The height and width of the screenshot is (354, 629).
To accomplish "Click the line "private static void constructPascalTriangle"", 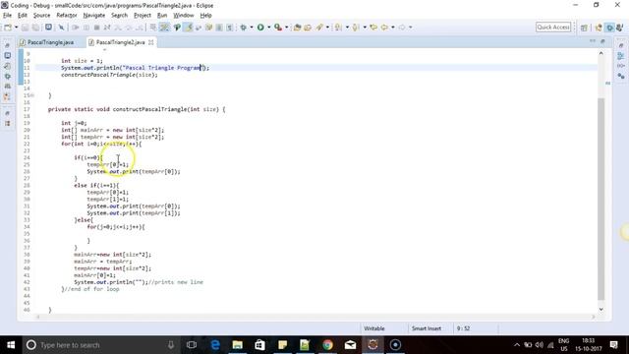I will coord(137,109).
